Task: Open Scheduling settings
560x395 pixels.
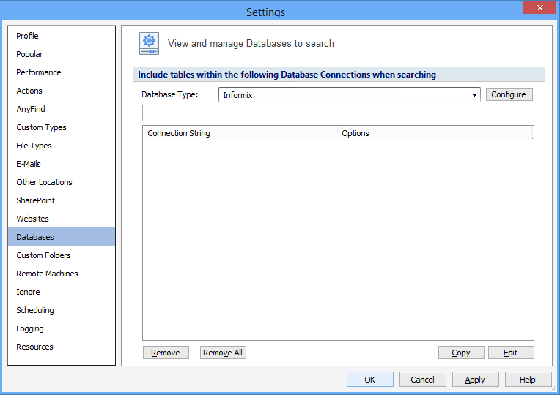Action: pyautogui.click(x=35, y=310)
